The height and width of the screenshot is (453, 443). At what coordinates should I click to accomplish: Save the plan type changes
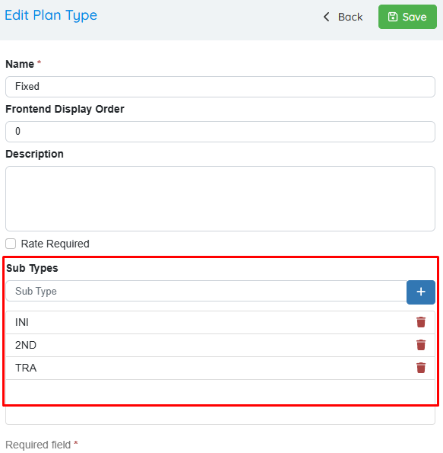407,17
